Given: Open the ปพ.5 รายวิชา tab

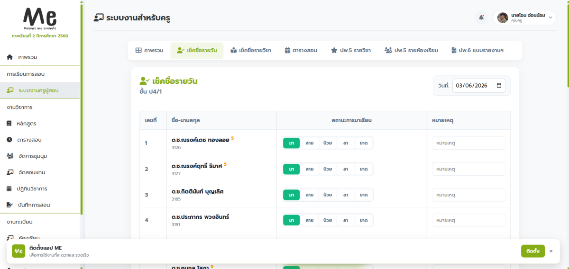Looking at the screenshot, I should click(x=351, y=50).
